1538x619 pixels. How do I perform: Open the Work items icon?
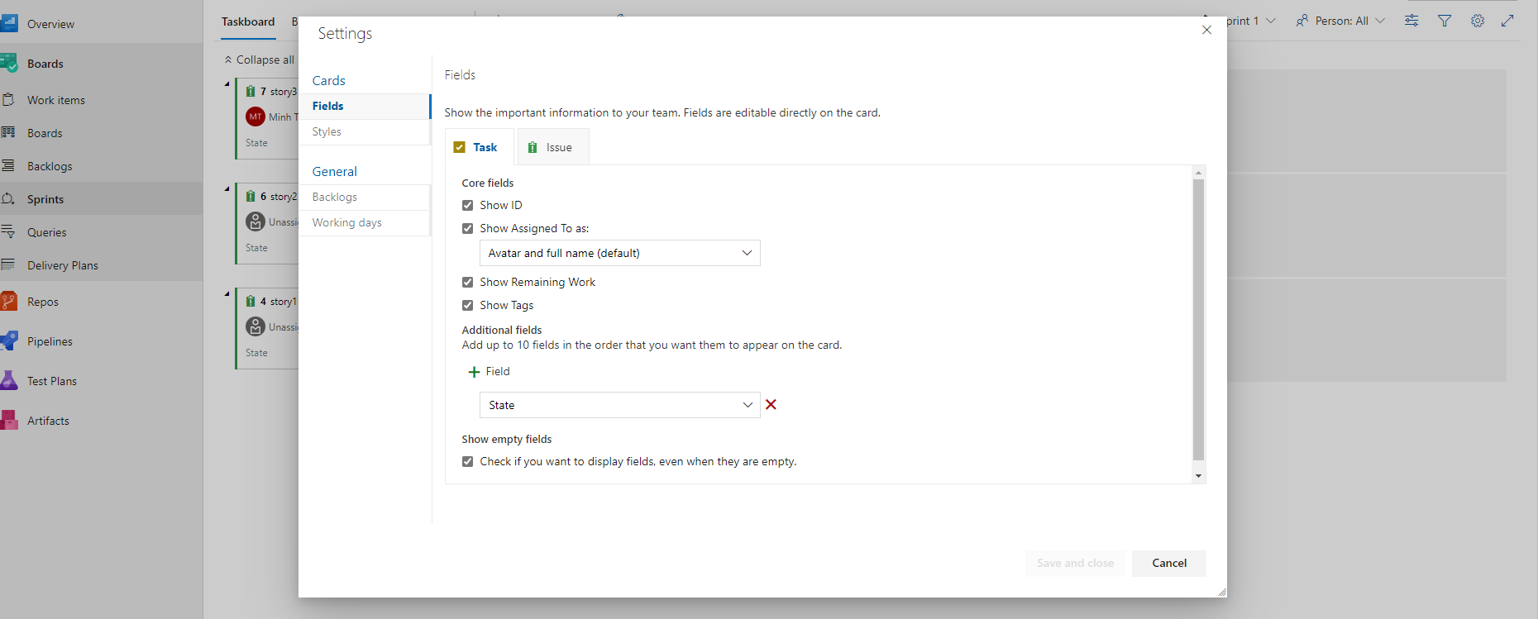click(8, 99)
